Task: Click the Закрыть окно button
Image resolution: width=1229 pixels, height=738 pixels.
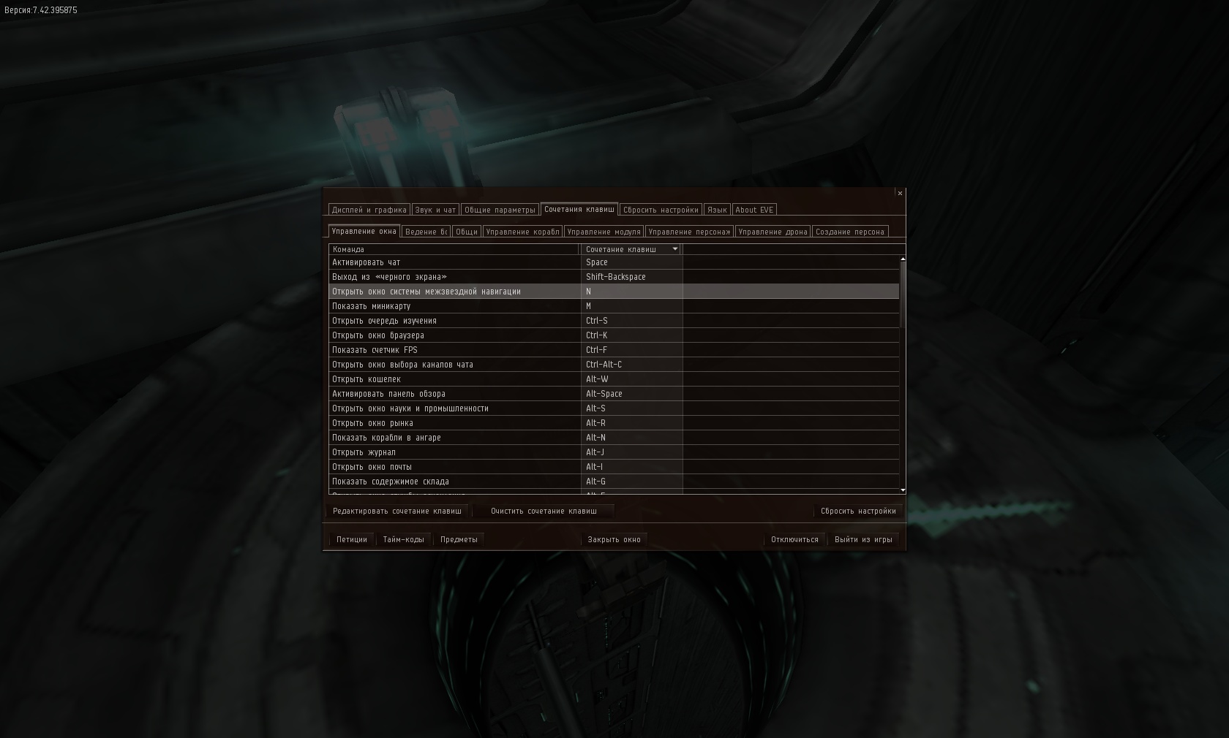Action: click(614, 539)
